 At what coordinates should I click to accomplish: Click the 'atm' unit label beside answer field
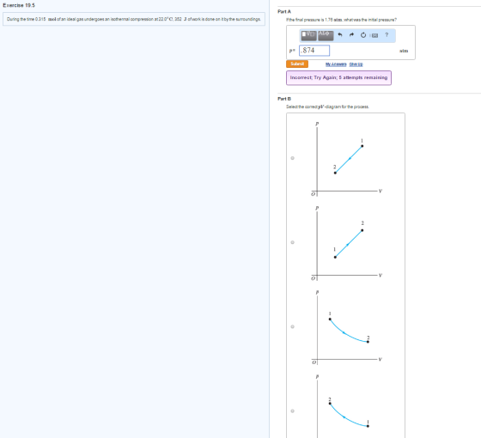point(404,51)
